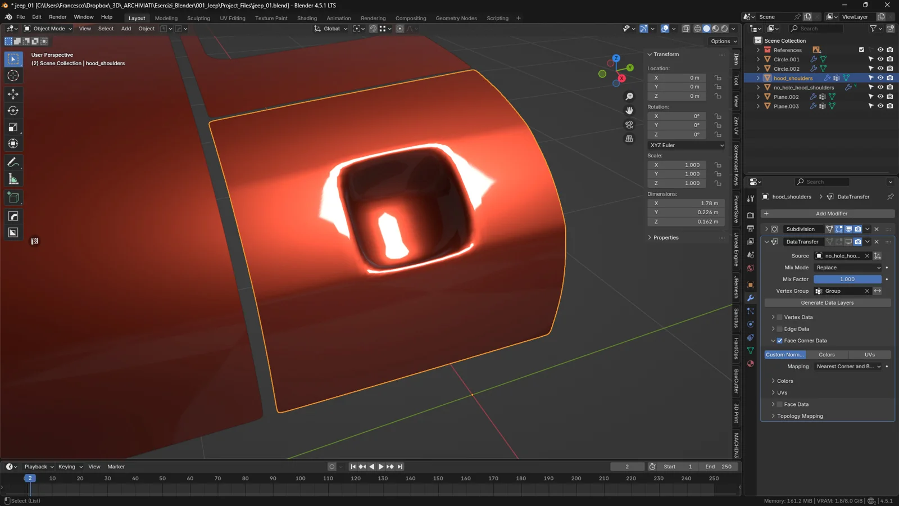Viewport: 899px width, 506px height.
Task: Disable Face Corner Data checkbox
Action: [x=780, y=341]
